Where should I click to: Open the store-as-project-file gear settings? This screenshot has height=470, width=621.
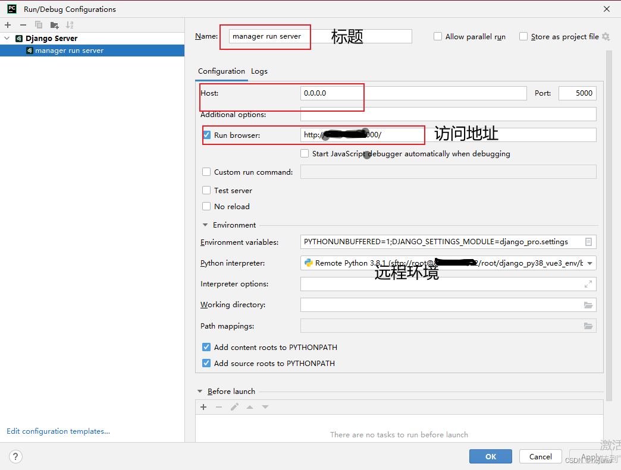(x=606, y=36)
